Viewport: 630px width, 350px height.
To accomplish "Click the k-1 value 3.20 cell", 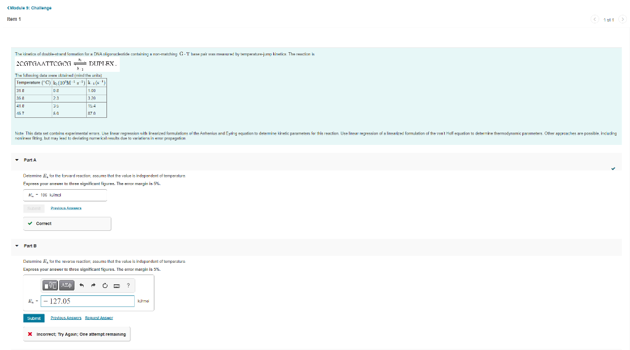I will (97, 98).
